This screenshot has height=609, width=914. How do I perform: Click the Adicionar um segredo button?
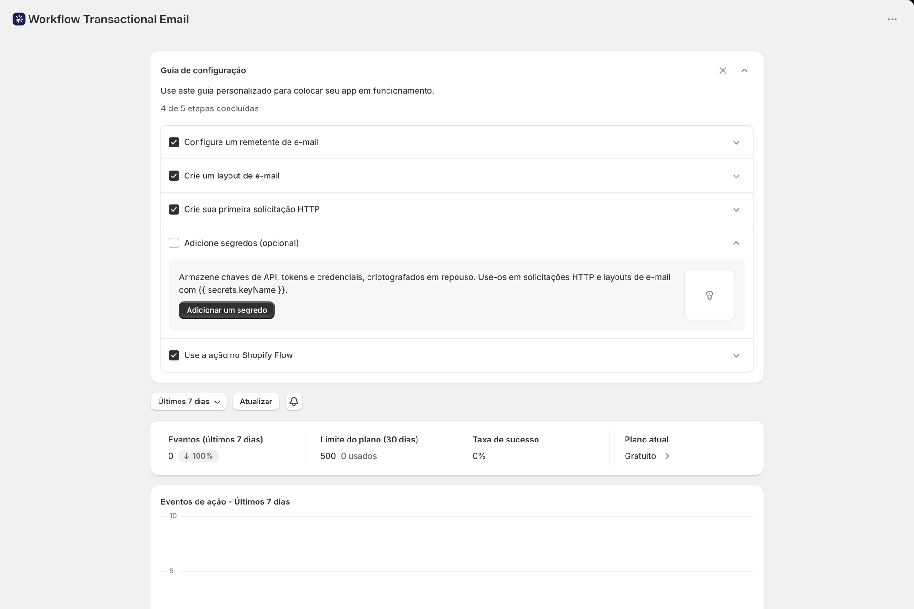click(227, 310)
